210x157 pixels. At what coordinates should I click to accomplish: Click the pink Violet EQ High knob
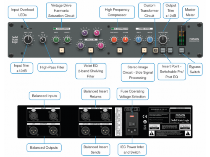pos(101,46)
